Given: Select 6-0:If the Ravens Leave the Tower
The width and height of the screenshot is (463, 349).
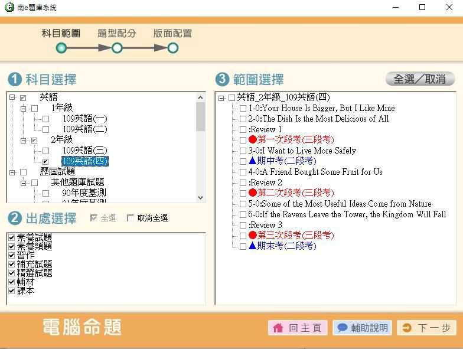Looking at the screenshot, I should 347,214.
